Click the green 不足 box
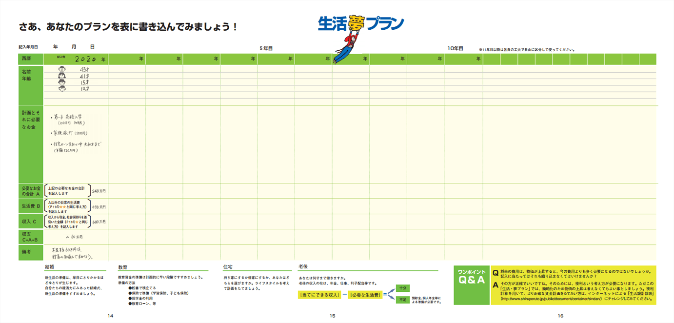Screen dimensions: 674x323 pos(403,300)
